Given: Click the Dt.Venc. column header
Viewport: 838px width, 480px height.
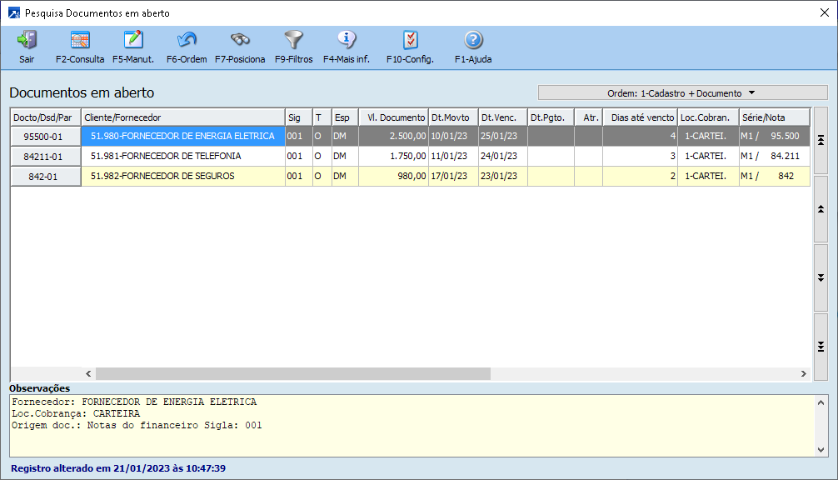Looking at the screenshot, I should [502, 117].
